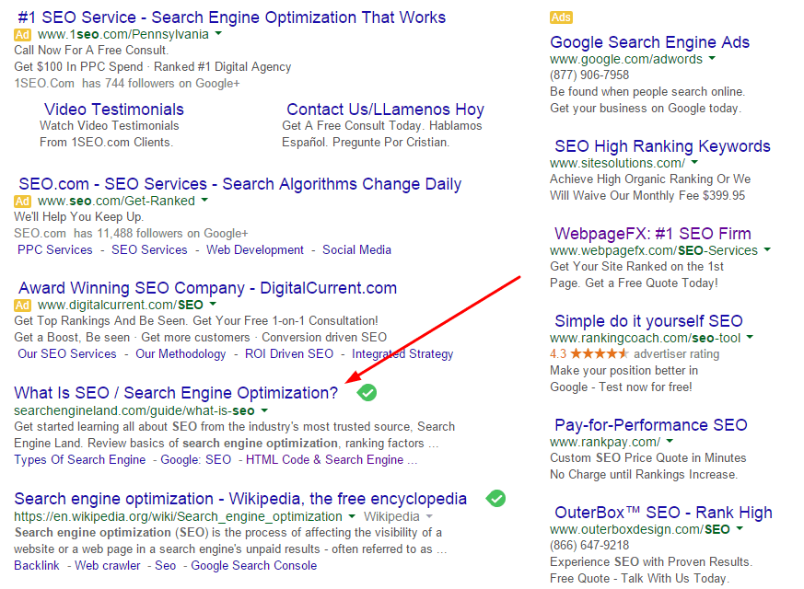Click the Contact Us/LLamenos Hoy sitelink

pos(385,110)
